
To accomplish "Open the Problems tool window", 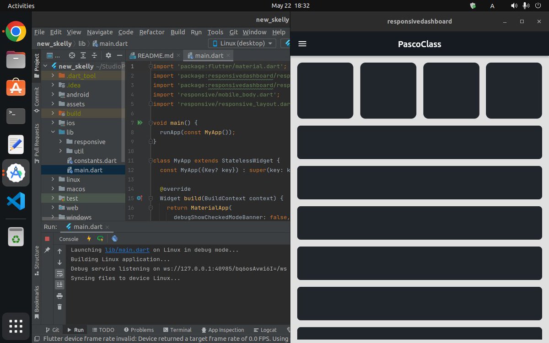I will coord(138,330).
